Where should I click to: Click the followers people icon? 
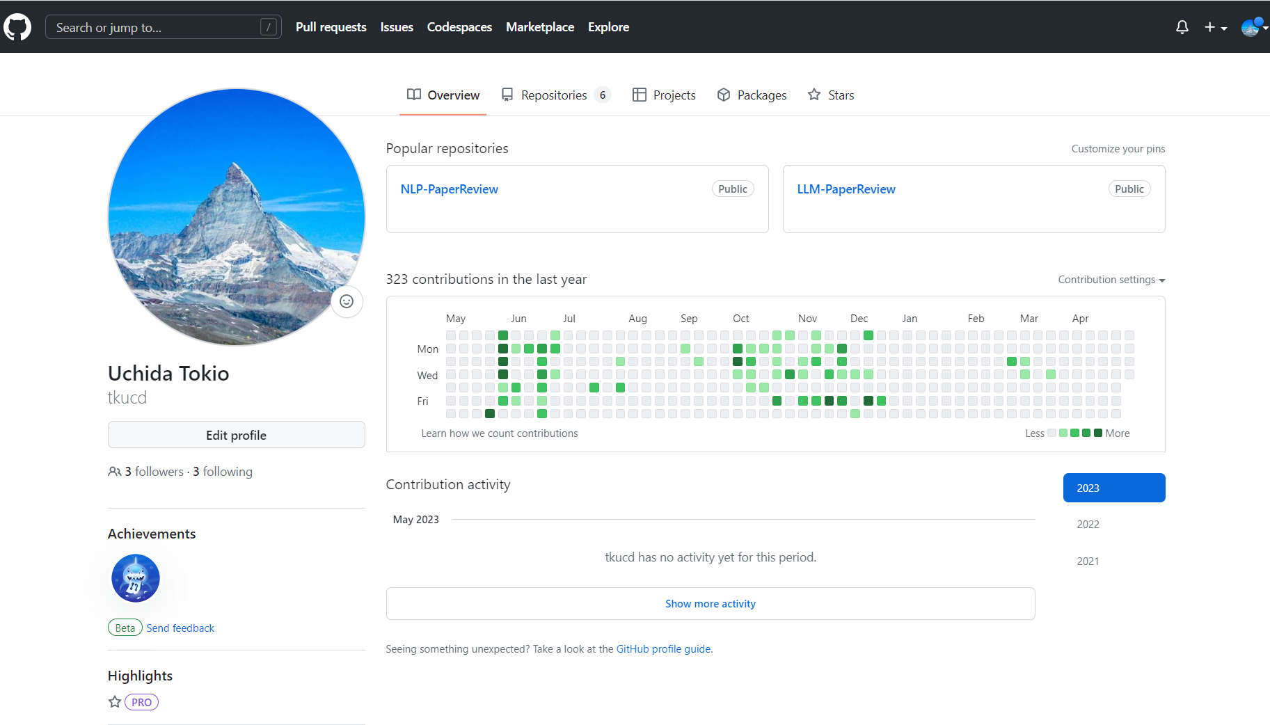point(115,472)
